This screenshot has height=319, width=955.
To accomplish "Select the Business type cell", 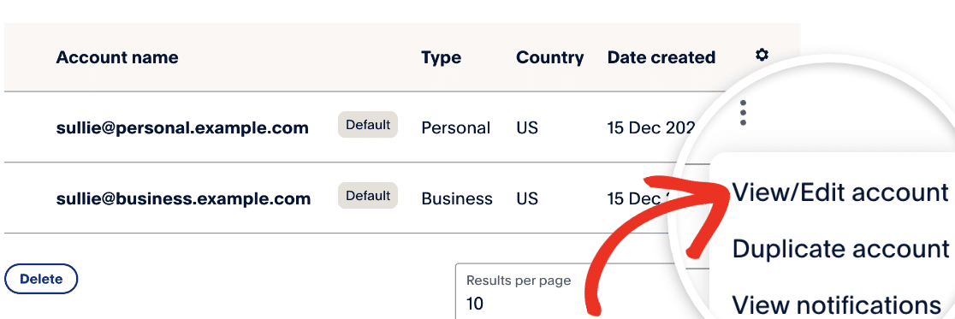I will 457,198.
